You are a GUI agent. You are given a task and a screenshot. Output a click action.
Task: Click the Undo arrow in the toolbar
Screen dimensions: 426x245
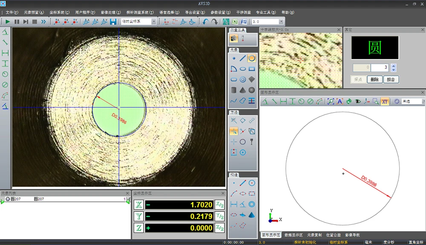[x=206, y=22]
